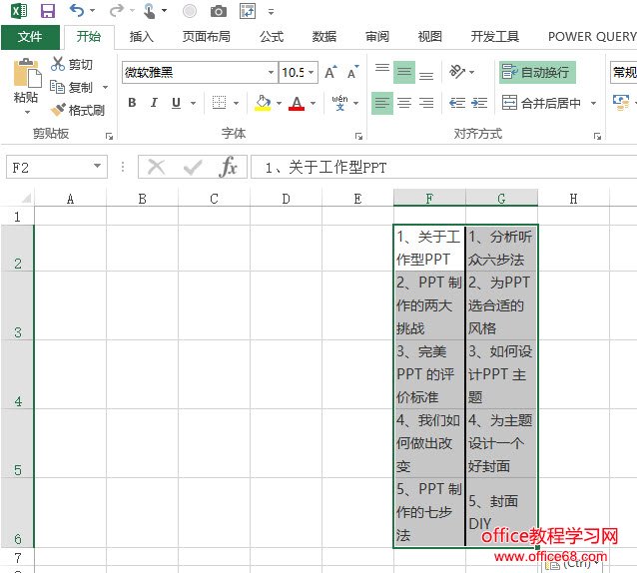The image size is (637, 573).
Task: Click the Save icon in quick access toolbar
Action: (x=47, y=11)
